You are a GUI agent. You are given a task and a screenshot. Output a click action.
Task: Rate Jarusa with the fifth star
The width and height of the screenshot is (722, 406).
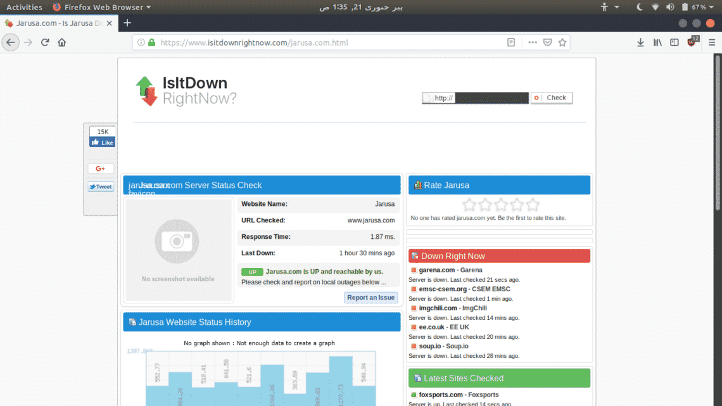pyautogui.click(x=533, y=205)
